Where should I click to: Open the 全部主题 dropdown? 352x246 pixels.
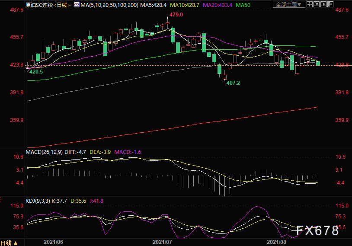pos(289,4)
